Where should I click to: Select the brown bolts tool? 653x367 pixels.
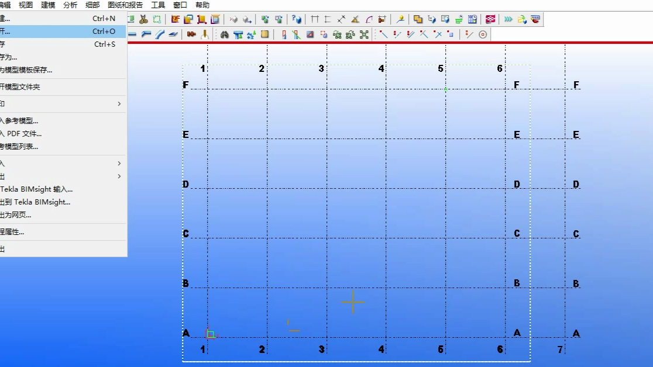point(191,34)
